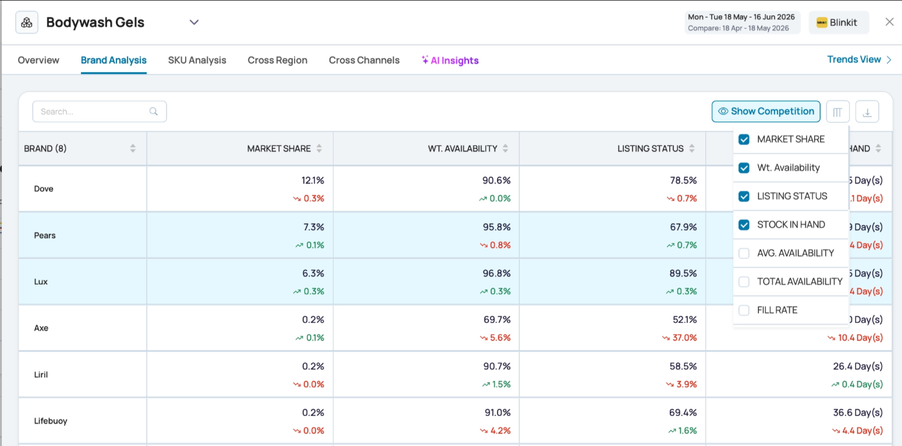This screenshot has width=902, height=446.
Task: Sort by Market Share column arrows
Action: coord(319,149)
